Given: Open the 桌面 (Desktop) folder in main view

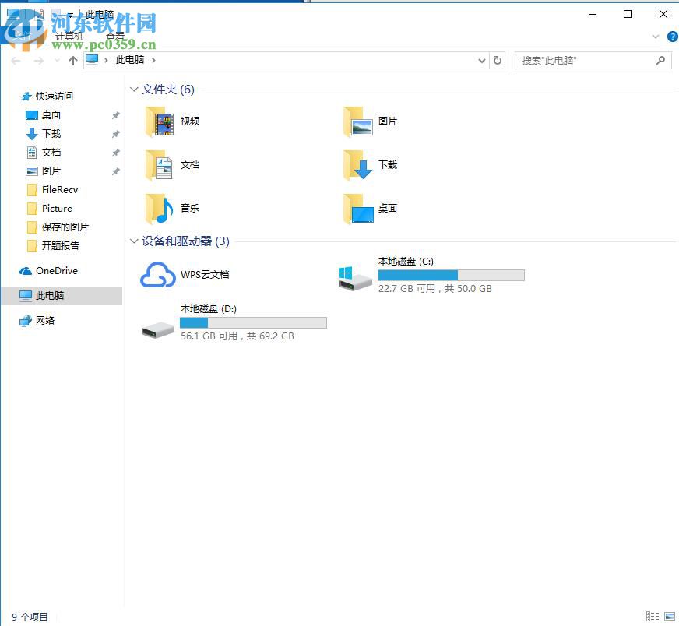Looking at the screenshot, I should point(359,208).
